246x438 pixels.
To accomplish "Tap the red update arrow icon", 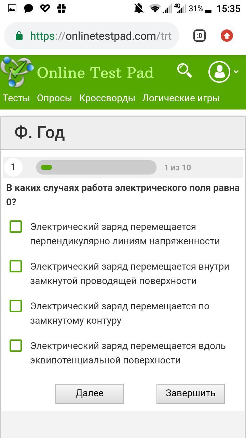I will (227, 36).
